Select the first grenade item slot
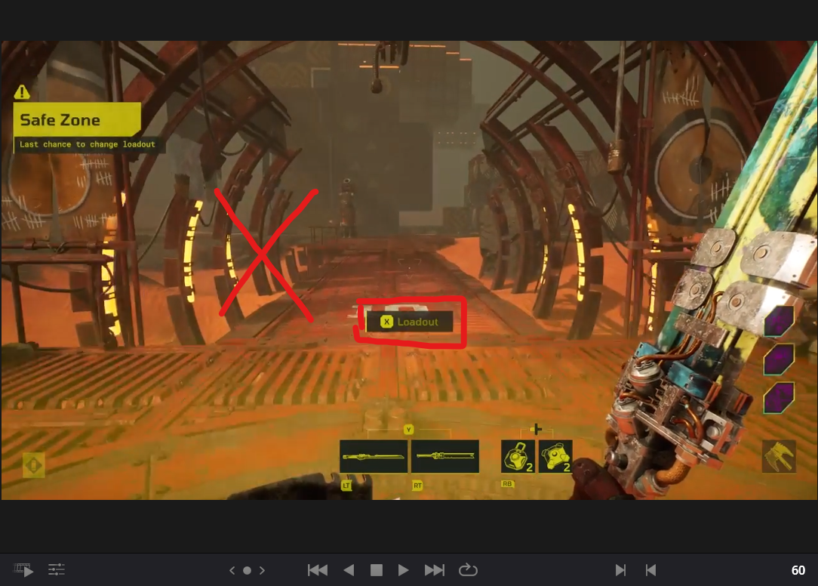818x586 pixels. point(518,456)
